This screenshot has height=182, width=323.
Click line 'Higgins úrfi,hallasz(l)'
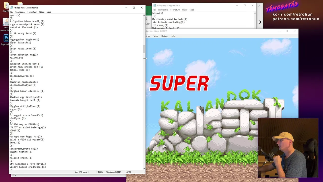[x=25, y=106]
